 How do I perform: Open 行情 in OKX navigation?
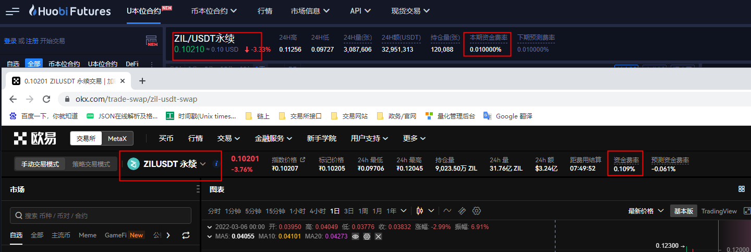196,138
